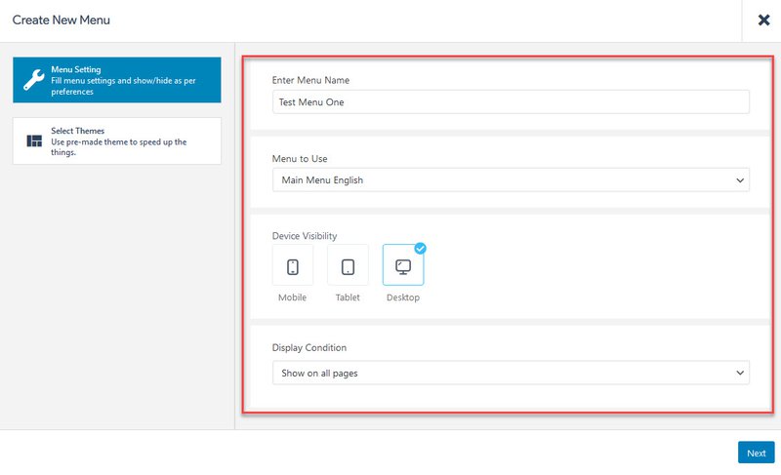Click the Device Visibility heading

point(305,236)
